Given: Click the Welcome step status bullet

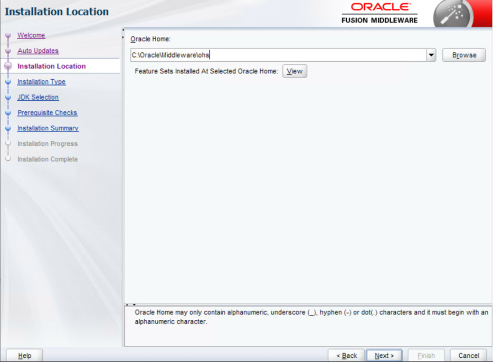Looking at the screenshot, I should pos(7,35).
